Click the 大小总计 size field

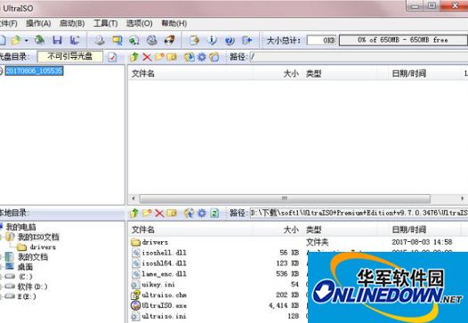coord(321,40)
